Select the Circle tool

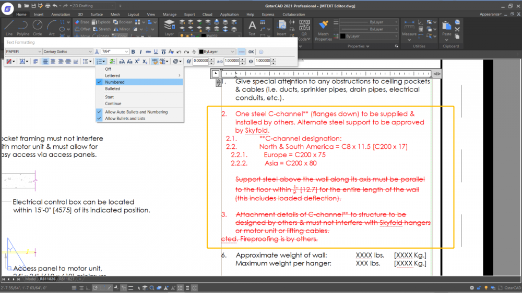pos(37,27)
